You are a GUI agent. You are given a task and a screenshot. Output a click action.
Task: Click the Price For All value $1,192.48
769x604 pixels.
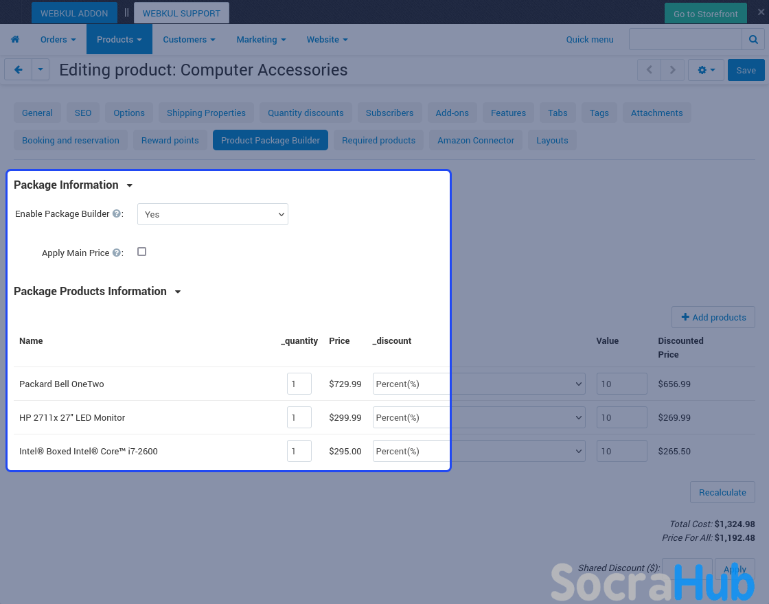click(x=735, y=538)
